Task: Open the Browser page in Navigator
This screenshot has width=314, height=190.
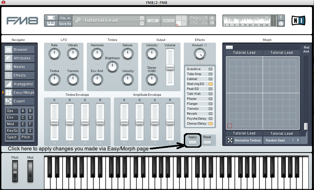Action: [x=20, y=50]
